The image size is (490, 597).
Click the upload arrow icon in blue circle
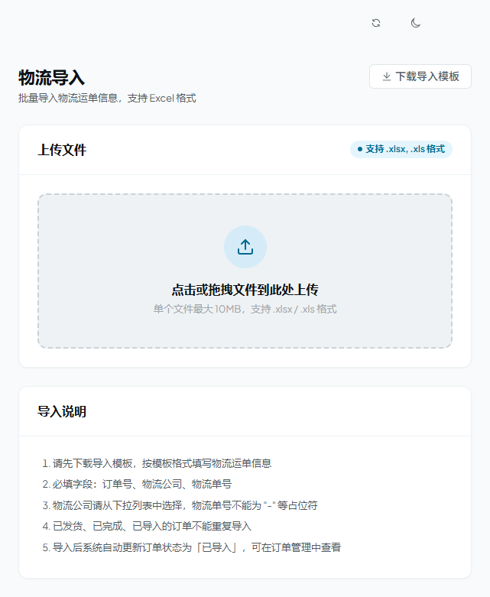pyautogui.click(x=245, y=247)
